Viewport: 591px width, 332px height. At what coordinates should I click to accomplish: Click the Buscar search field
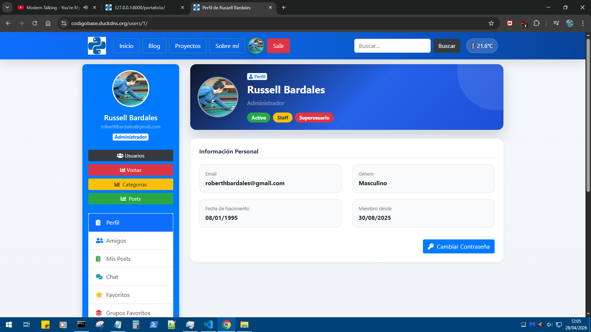point(392,46)
